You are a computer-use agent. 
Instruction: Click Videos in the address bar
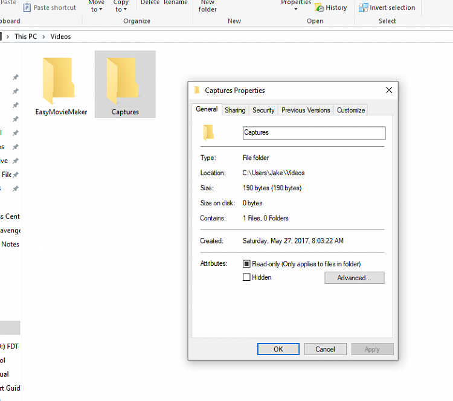pos(60,36)
